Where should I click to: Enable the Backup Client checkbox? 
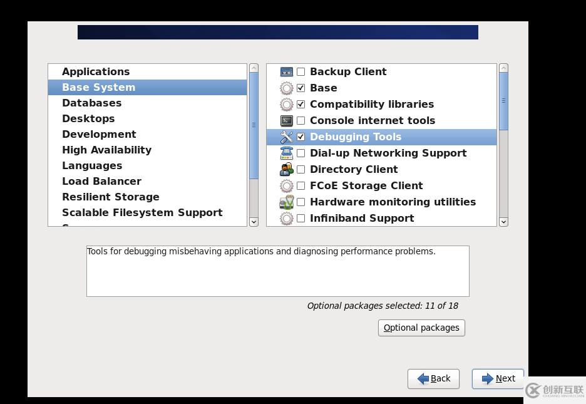(301, 72)
